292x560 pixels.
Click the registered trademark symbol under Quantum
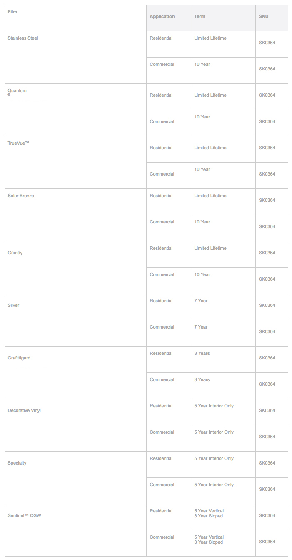click(x=9, y=95)
